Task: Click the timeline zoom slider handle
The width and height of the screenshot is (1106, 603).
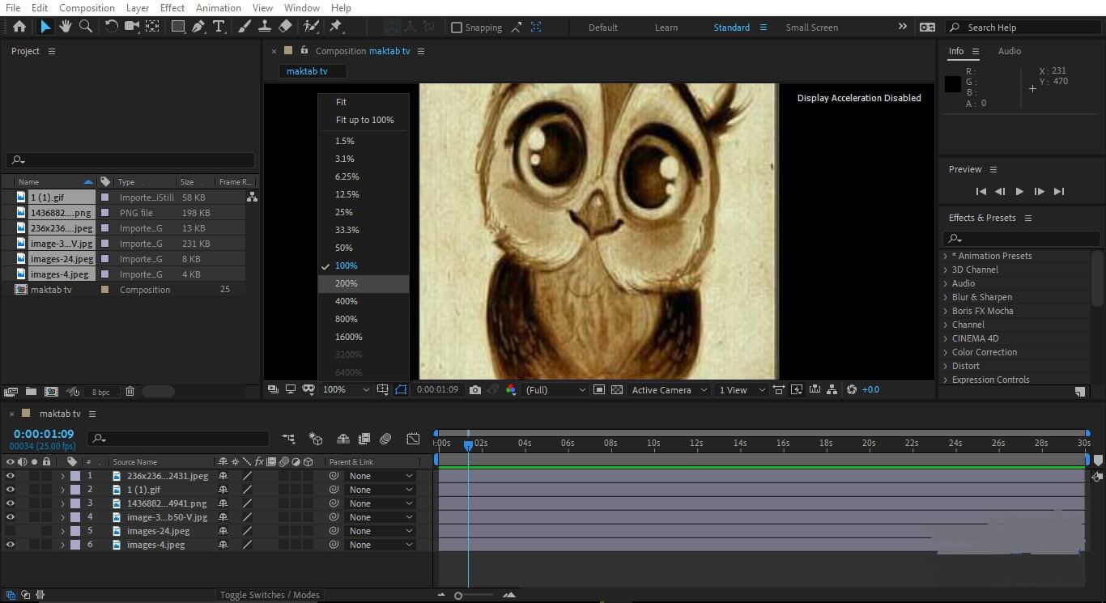Action: point(458,596)
